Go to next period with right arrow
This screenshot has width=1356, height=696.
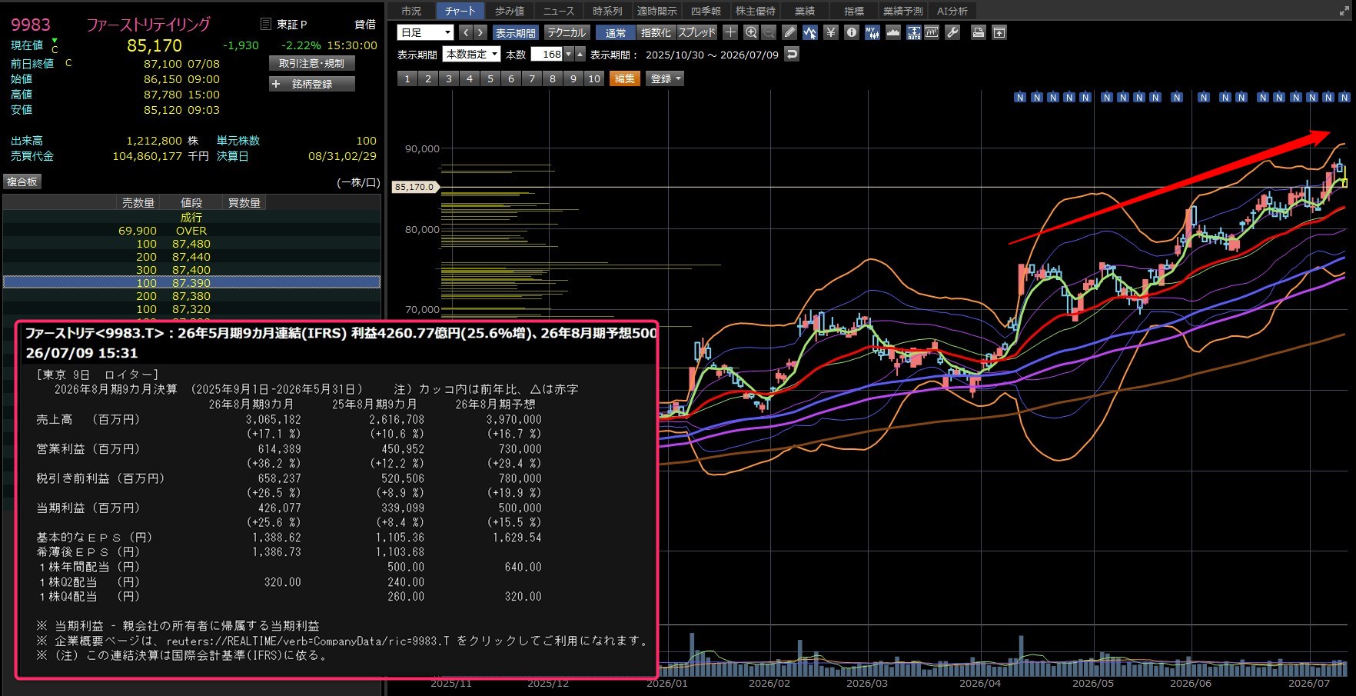pyautogui.click(x=480, y=32)
